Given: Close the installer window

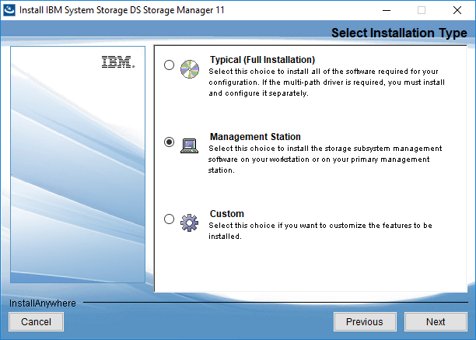Looking at the screenshot, I should [457, 10].
